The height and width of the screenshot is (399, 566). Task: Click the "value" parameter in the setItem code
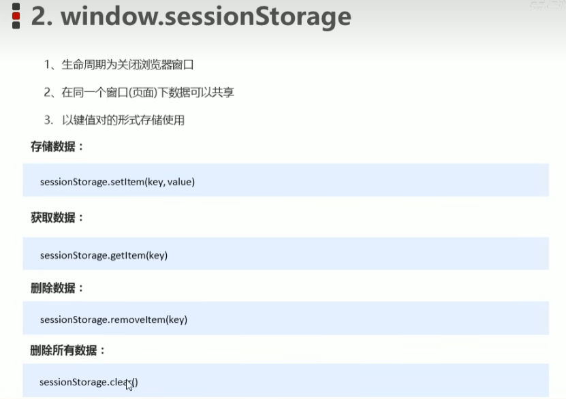[x=179, y=182]
